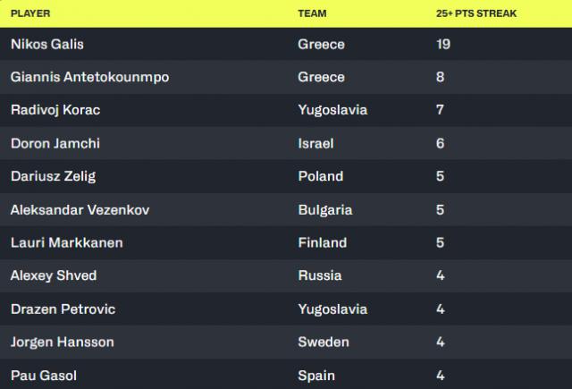Image resolution: width=572 pixels, height=389 pixels.
Task: Click the Sweden team cell
Action: pyautogui.click(x=324, y=342)
